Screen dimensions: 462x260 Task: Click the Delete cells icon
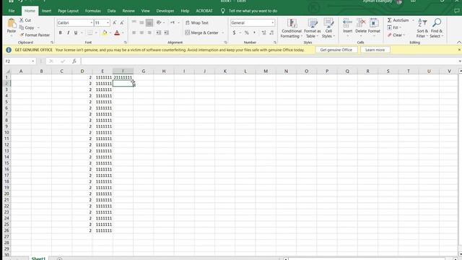coord(361,23)
